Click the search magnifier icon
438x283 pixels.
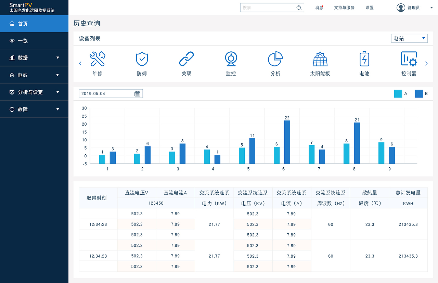299,8
